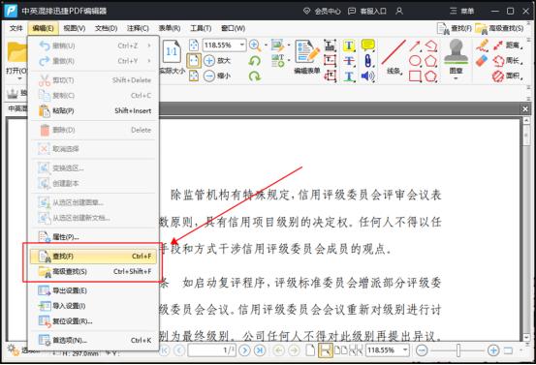Screen dimensions: 536x365
Task: Choose 属性(P)... from the edit menu
Action: click(93, 236)
